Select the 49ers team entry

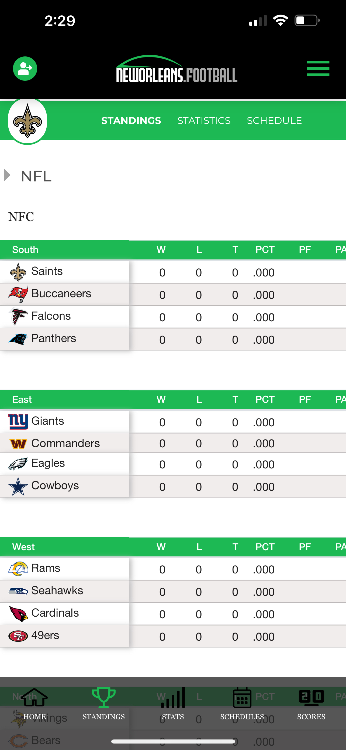(x=45, y=635)
